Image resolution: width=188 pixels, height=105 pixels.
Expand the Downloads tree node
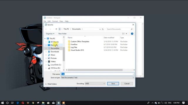click(46, 52)
